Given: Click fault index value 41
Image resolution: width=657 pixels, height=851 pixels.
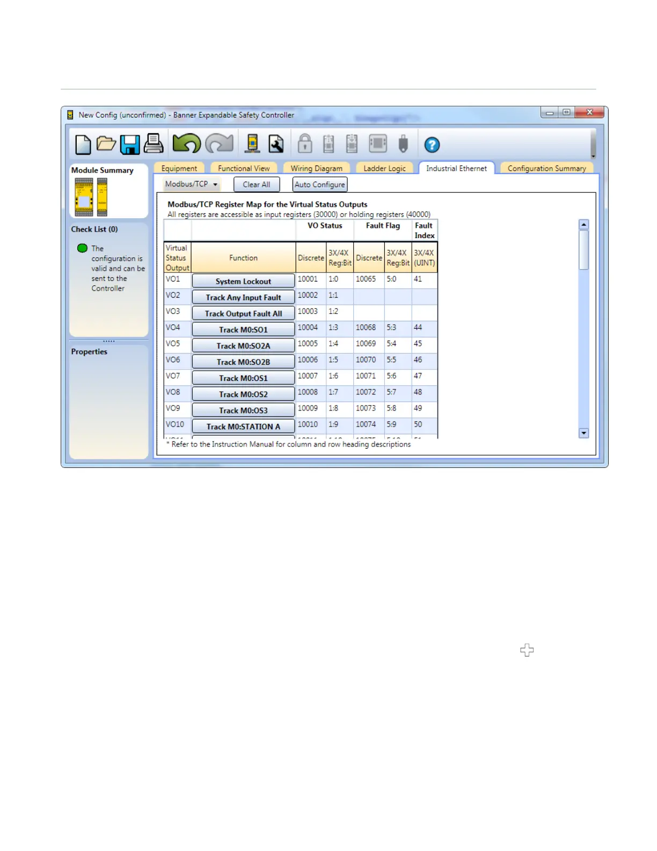Looking at the screenshot, I should 418,279.
